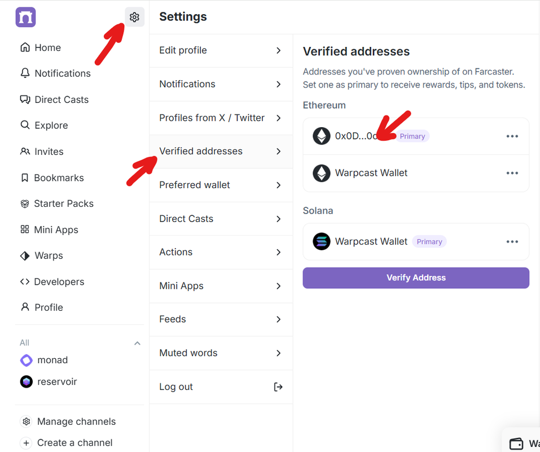Click Create a channel label
Screen dimensions: 540x452
pos(74,443)
